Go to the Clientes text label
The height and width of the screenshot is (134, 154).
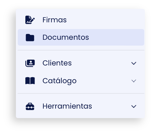click(57, 63)
